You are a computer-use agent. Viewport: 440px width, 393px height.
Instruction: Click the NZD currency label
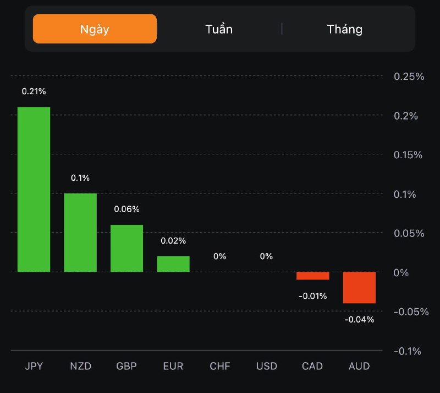point(80,366)
